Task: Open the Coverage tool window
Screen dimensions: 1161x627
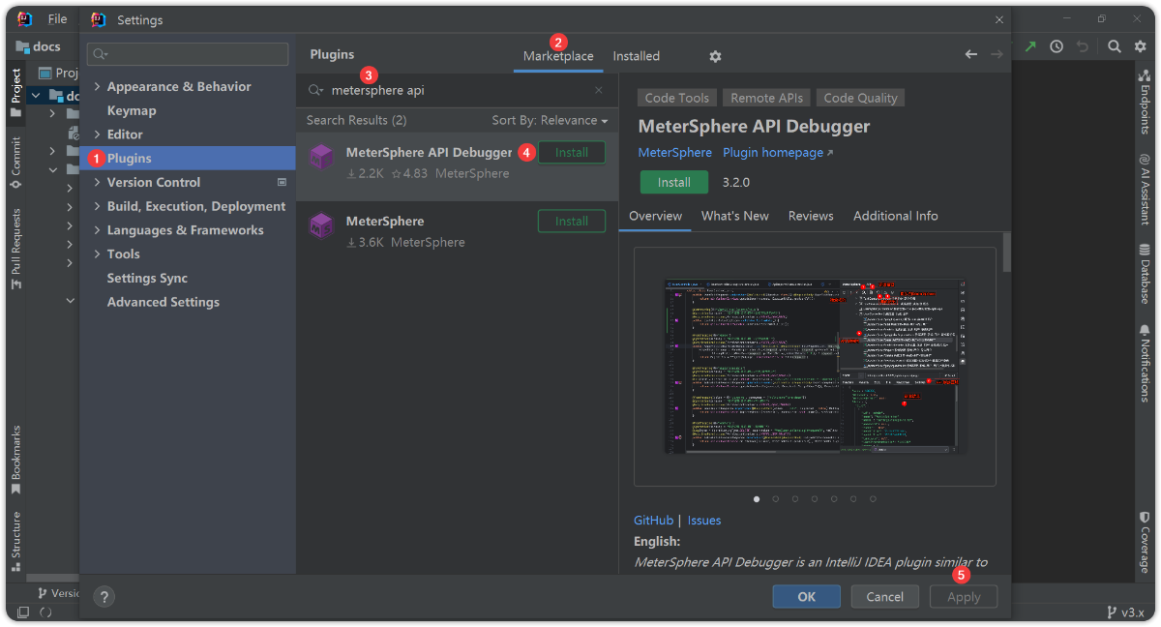Action: pos(1145,541)
